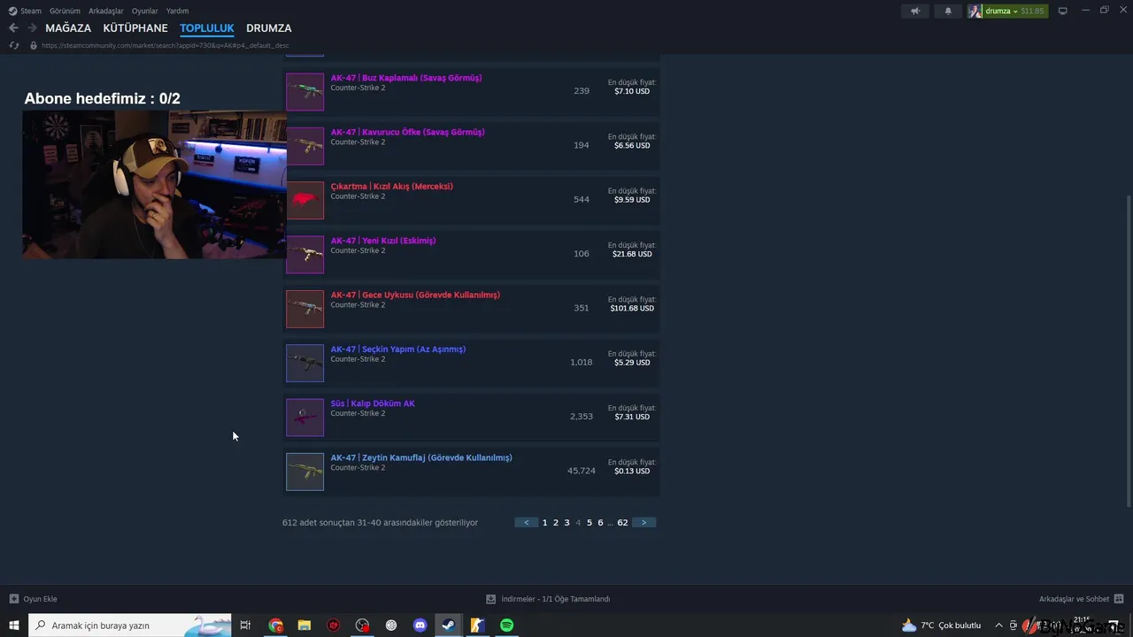Screen dimensions: 1133x637
Task: Jump to results page 3
Action: click(567, 523)
